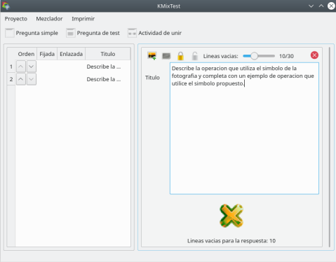Select row header number 1
Viewport: 336px width, 262px height.
click(11, 67)
